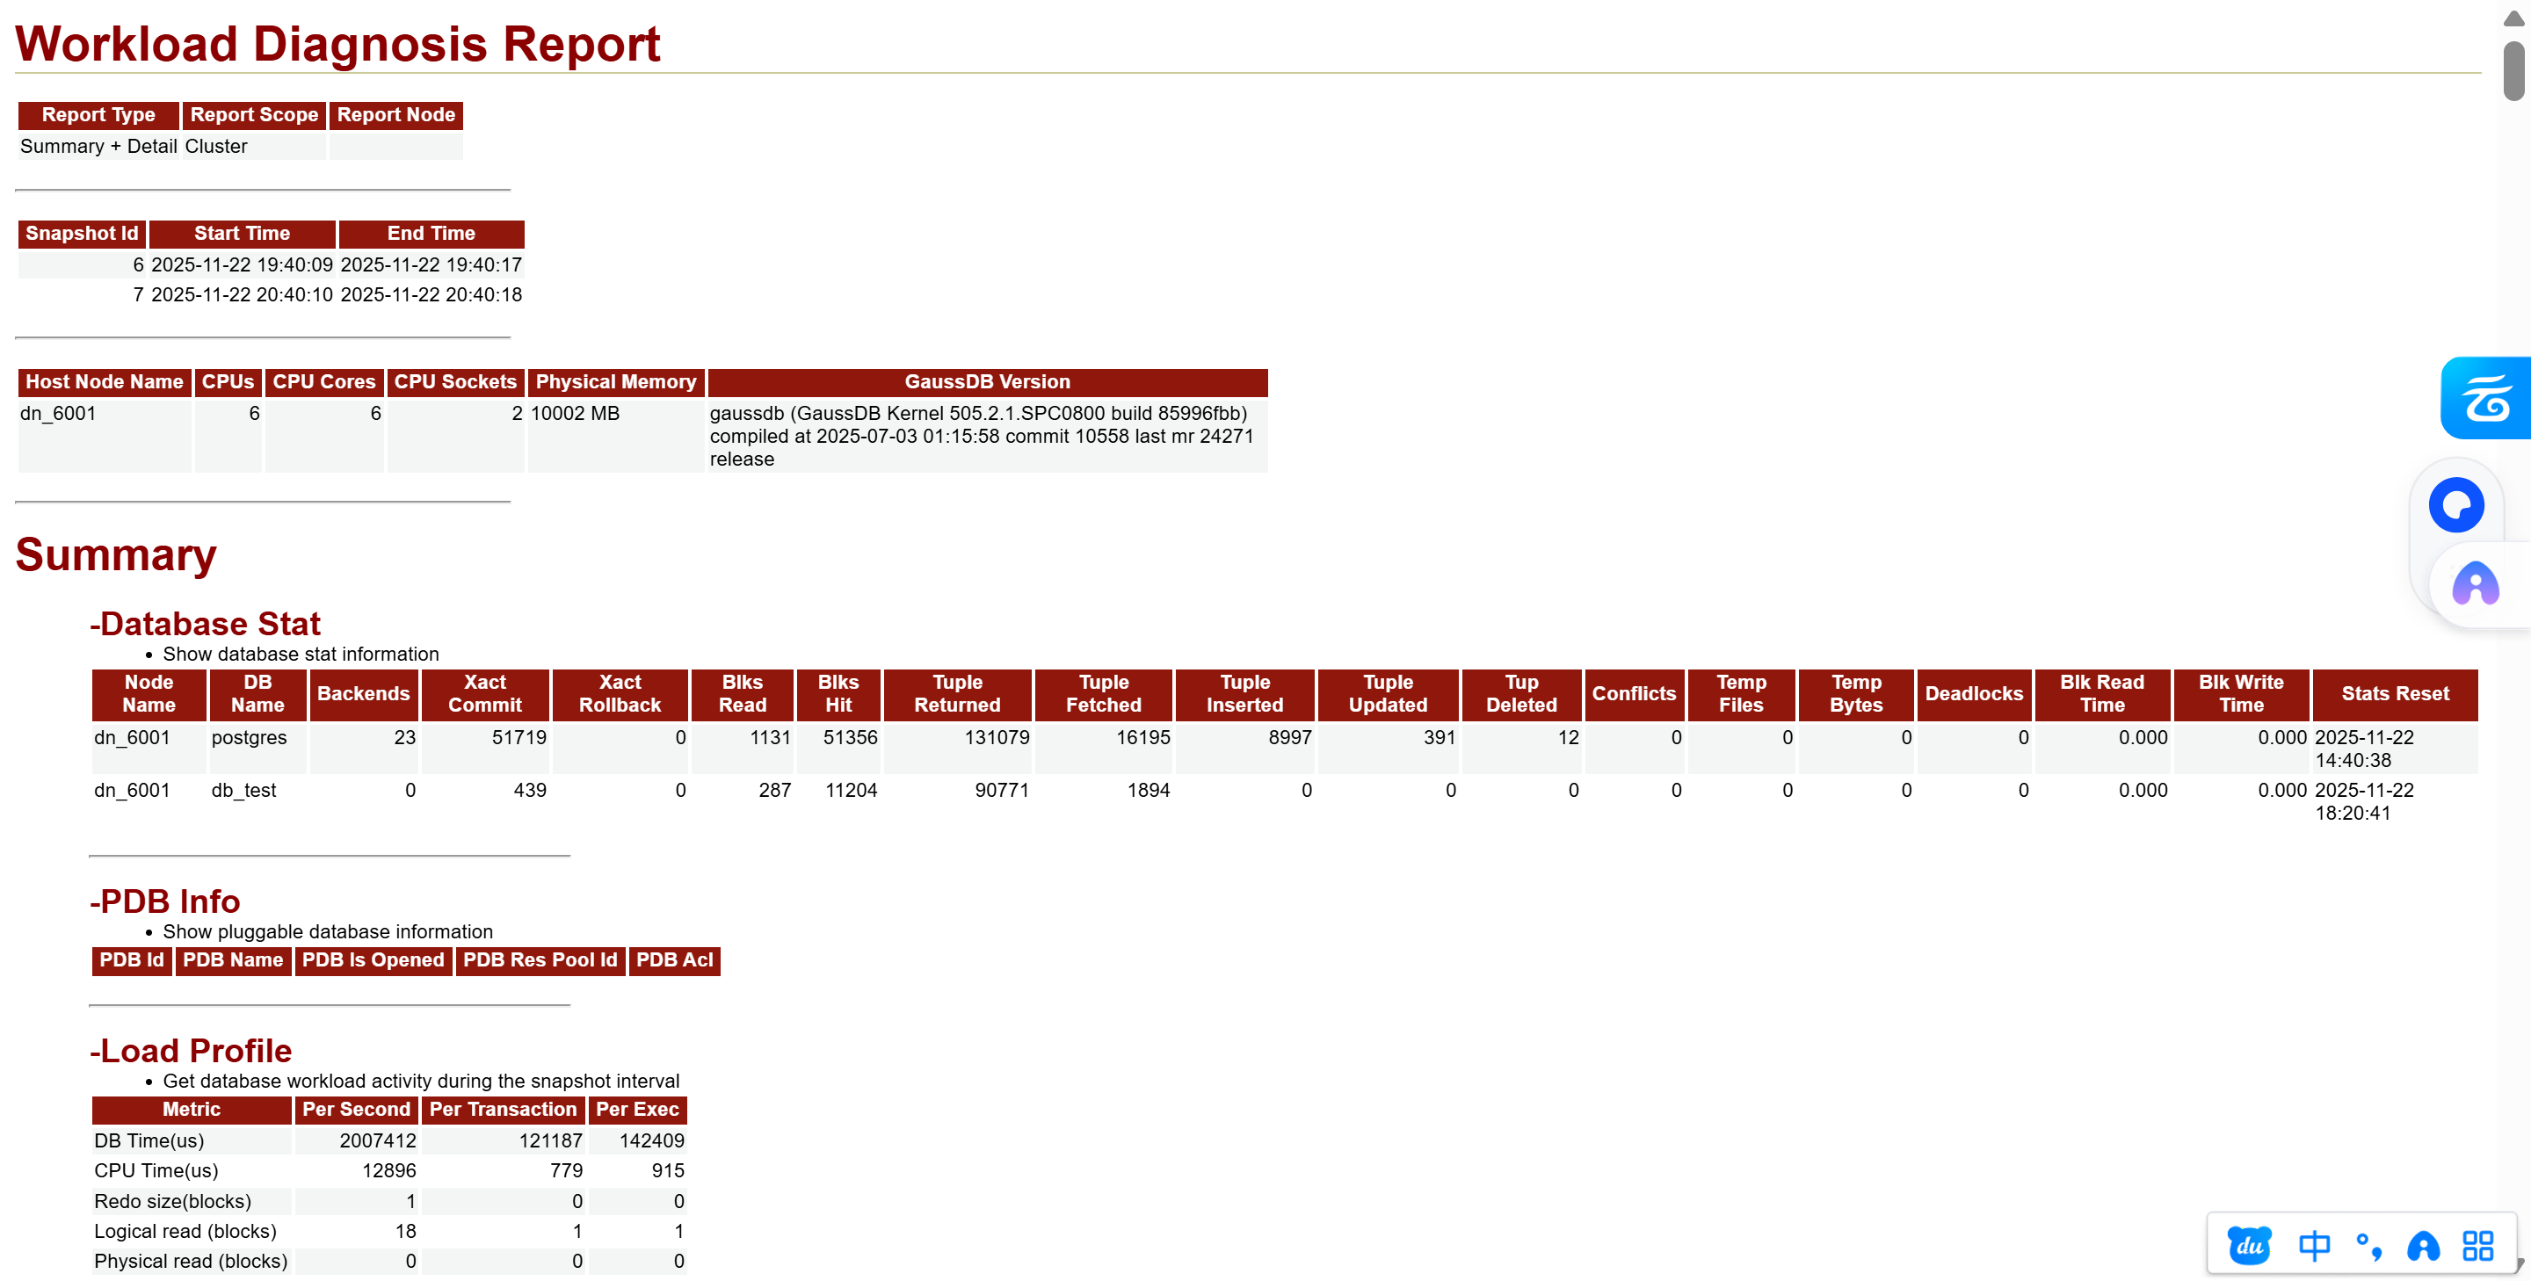Click the Load Profile section heading

(191, 1050)
